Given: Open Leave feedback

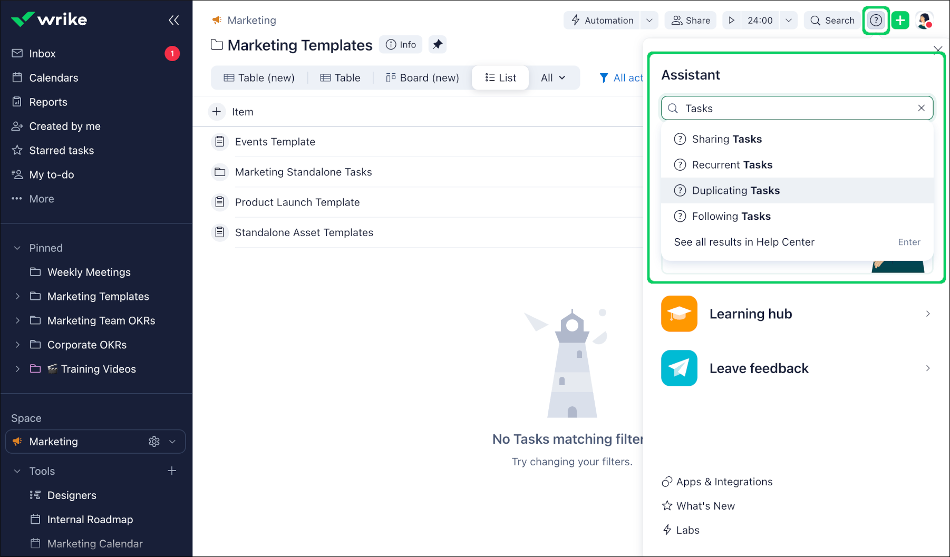Looking at the screenshot, I should [x=797, y=368].
